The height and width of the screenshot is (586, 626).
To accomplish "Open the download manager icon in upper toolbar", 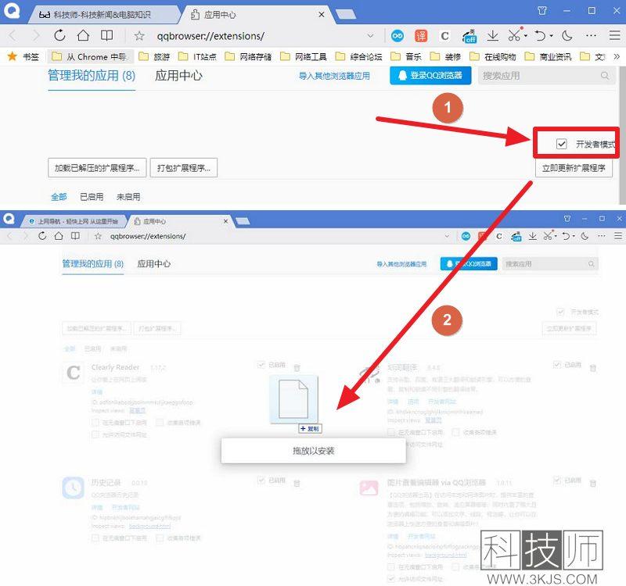I will click(493, 36).
